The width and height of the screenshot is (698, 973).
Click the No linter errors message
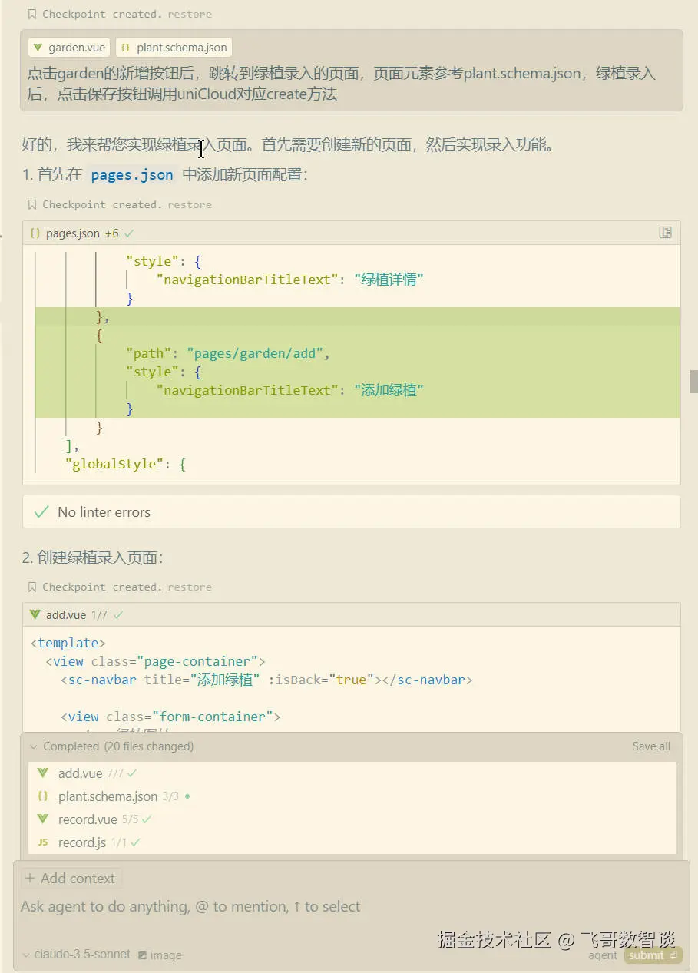[104, 512]
